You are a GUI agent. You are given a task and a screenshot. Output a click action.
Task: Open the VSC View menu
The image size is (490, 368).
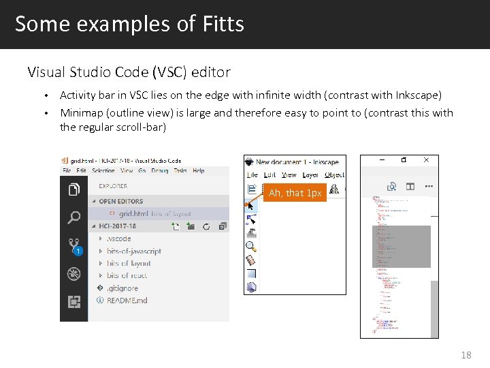[x=127, y=170]
